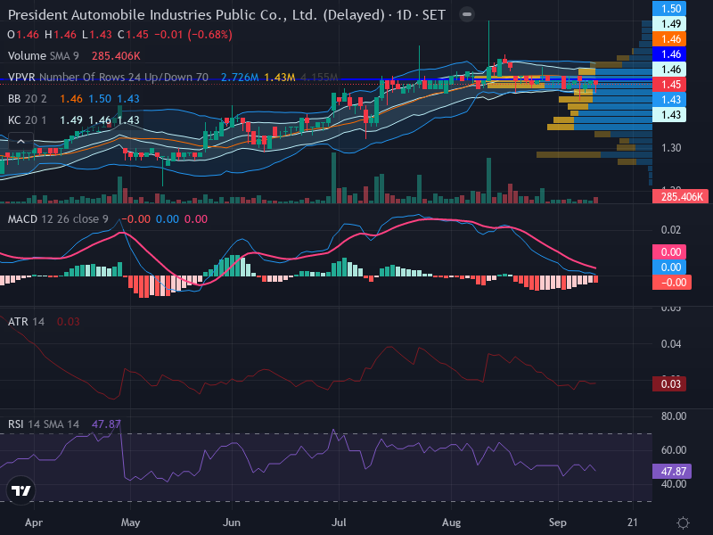
Task: Click the orange 1.46 price axis label
Action: [x=669, y=39]
